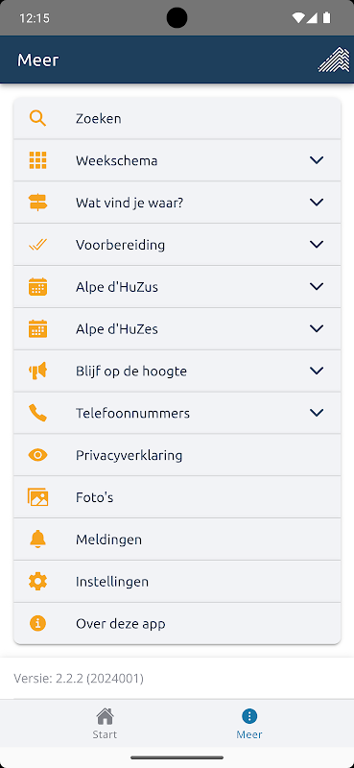Tap the grid icon beside Weekschema
This screenshot has height=768, width=354.
coord(37,160)
